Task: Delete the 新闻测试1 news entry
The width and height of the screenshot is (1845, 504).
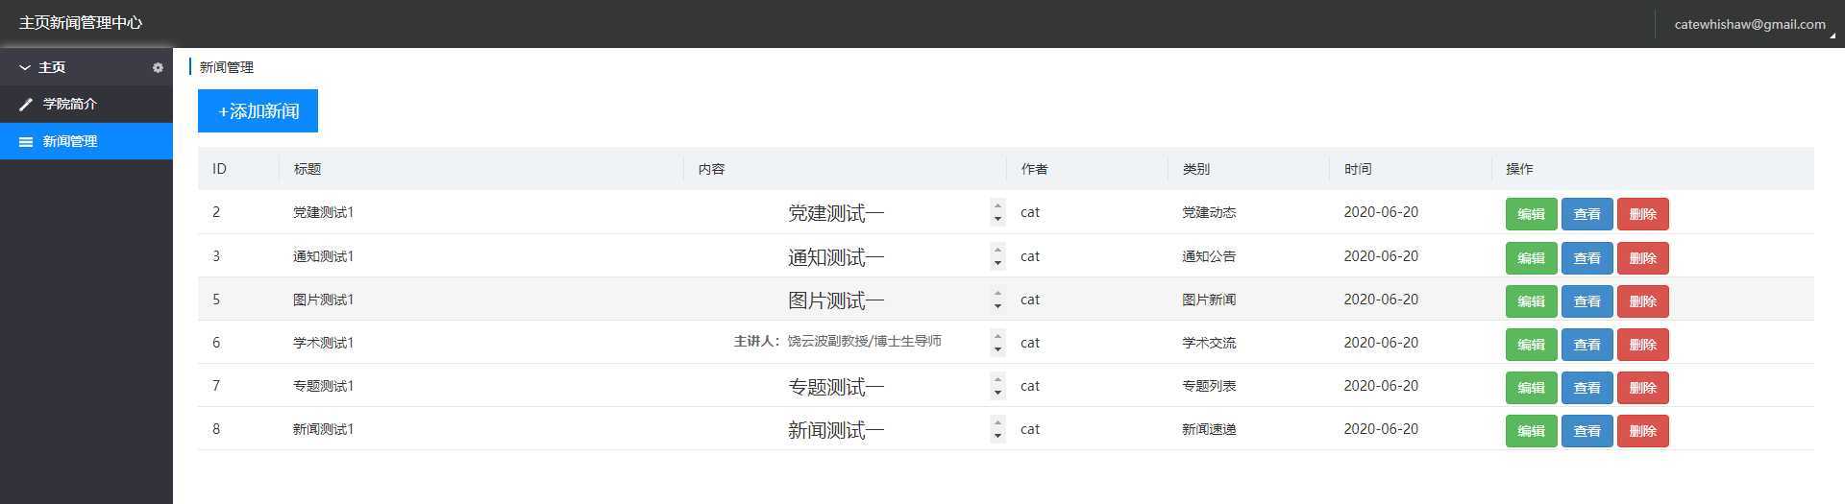Action: (x=1642, y=430)
